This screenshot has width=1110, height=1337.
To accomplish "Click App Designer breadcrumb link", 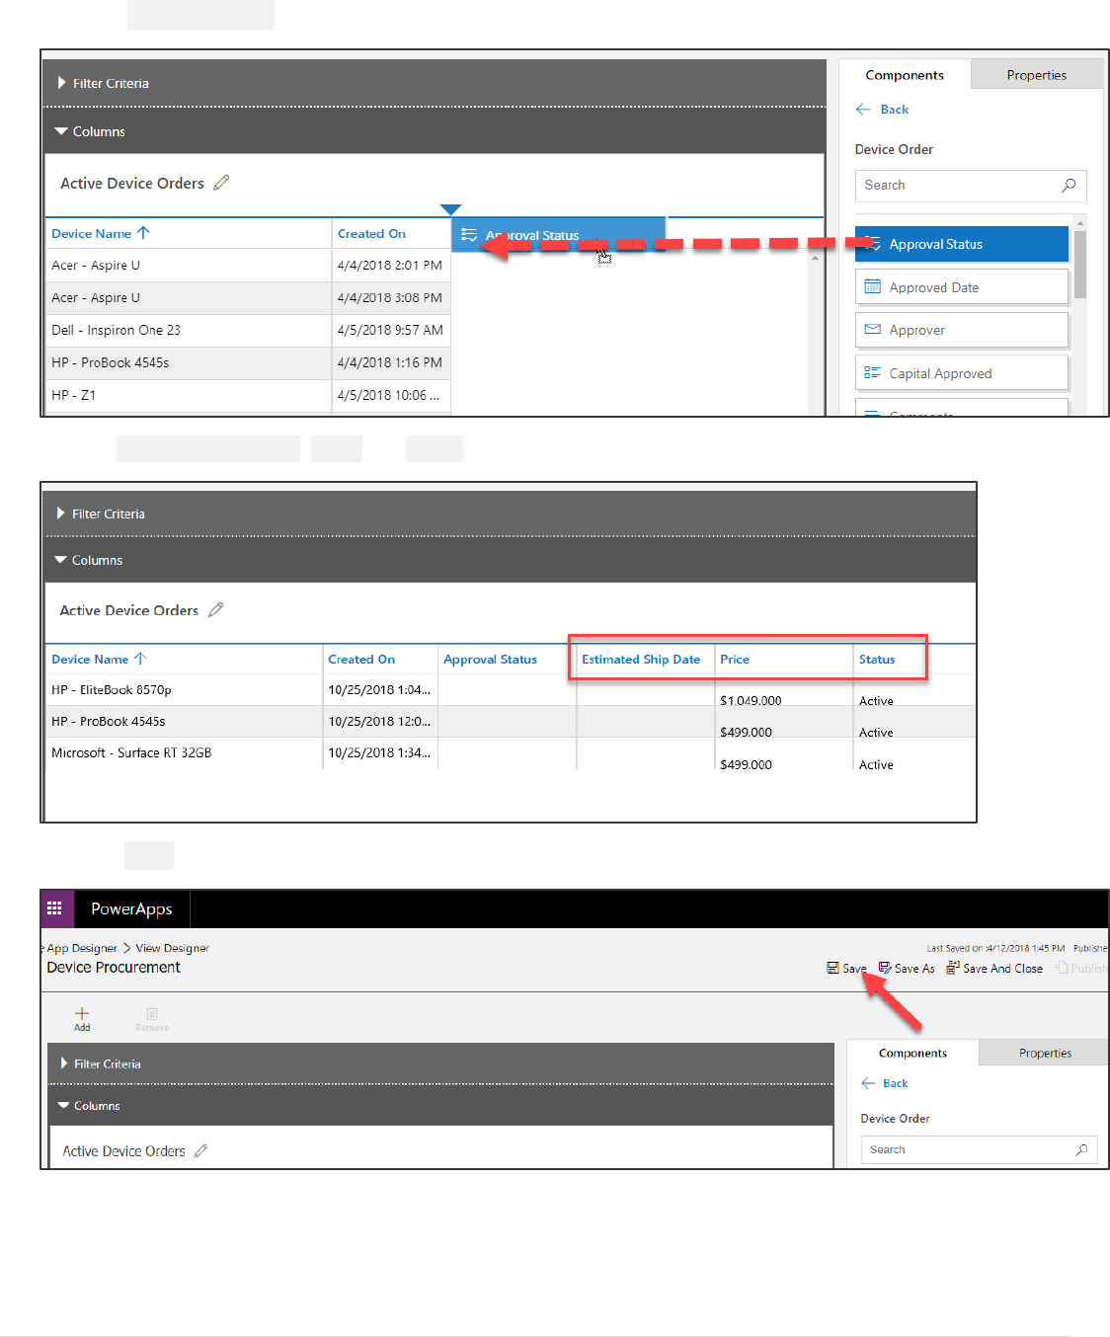I will (82, 948).
